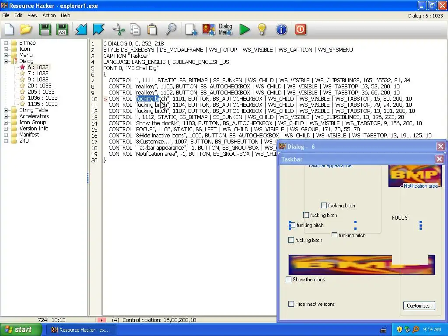Click the red asterisk status bar indicator
The image size is (448, 336).
pos(101,320)
